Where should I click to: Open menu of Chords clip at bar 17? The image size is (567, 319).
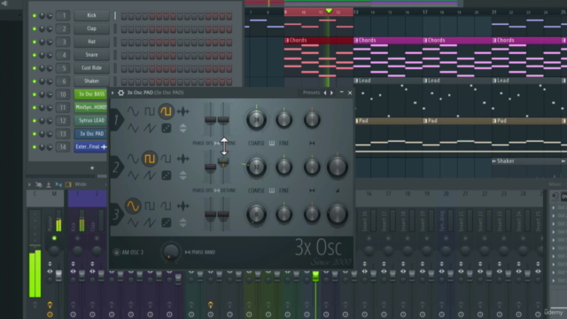[x=425, y=40]
